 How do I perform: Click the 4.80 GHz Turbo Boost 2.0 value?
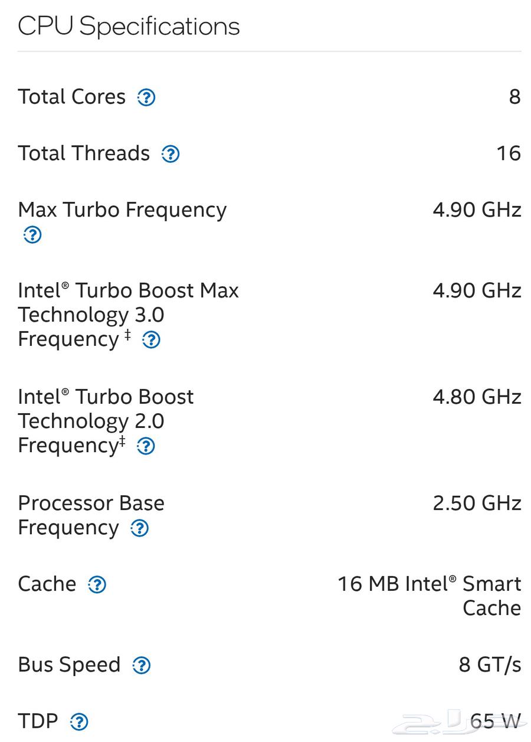click(x=477, y=397)
